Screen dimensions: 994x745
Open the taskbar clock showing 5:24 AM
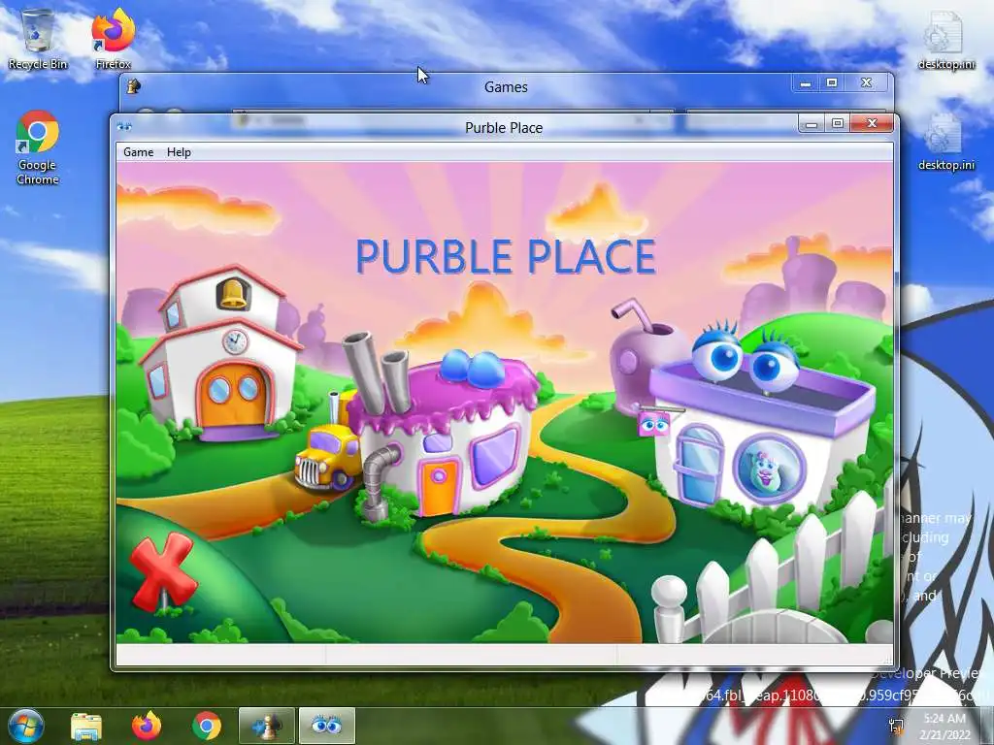point(944,727)
